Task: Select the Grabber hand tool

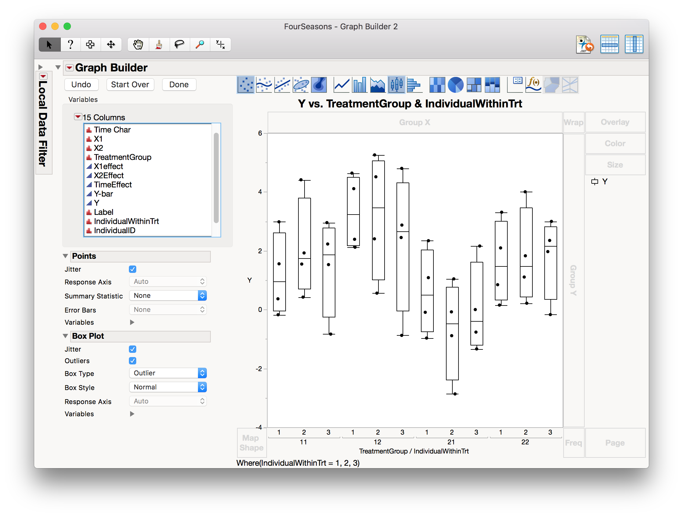Action: (138, 45)
